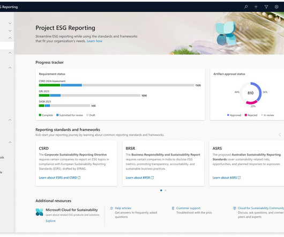The width and height of the screenshot is (284, 237).
Task: Click the 1000 value beside GRI bar
Action: [x=144, y=95]
